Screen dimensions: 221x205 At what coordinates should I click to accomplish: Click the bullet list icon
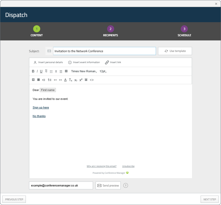[44, 80]
